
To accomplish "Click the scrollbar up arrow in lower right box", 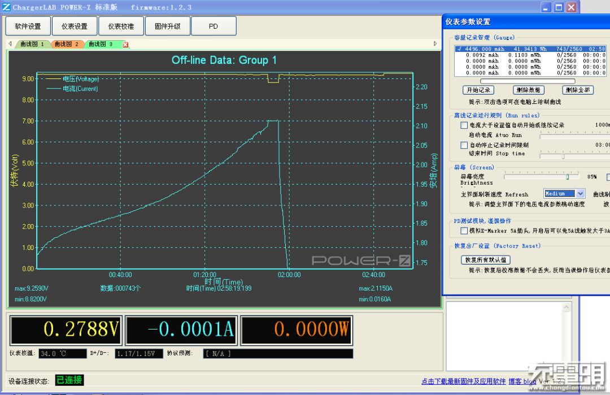I will (567, 308).
